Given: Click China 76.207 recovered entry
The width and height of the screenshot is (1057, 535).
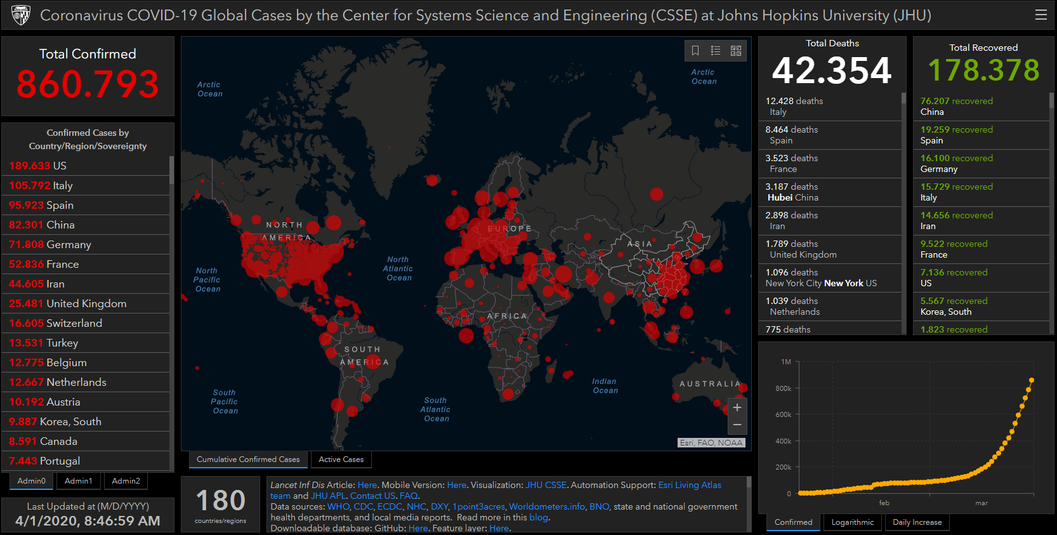Looking at the screenshot, I should (981, 107).
